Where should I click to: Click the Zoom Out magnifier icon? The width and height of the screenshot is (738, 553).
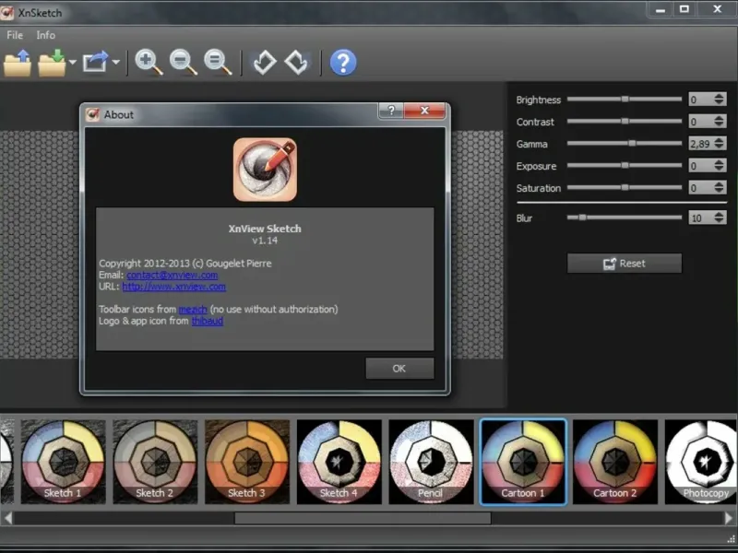pyautogui.click(x=184, y=63)
